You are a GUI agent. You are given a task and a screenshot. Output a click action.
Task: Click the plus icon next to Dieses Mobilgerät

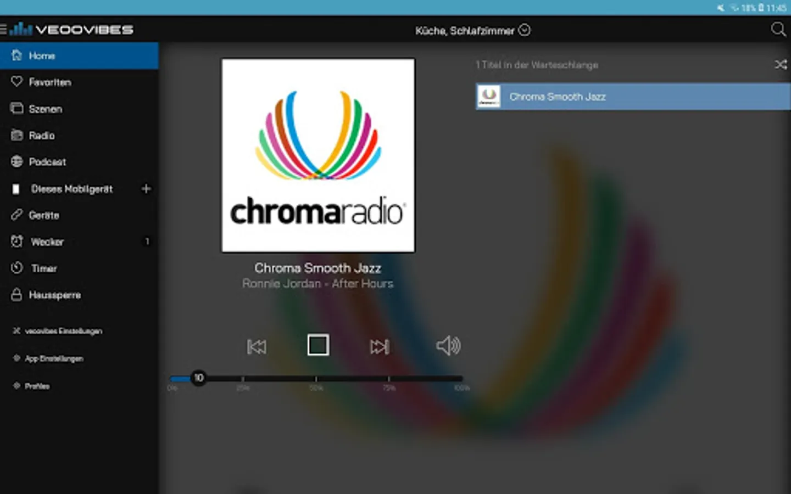[x=146, y=189]
